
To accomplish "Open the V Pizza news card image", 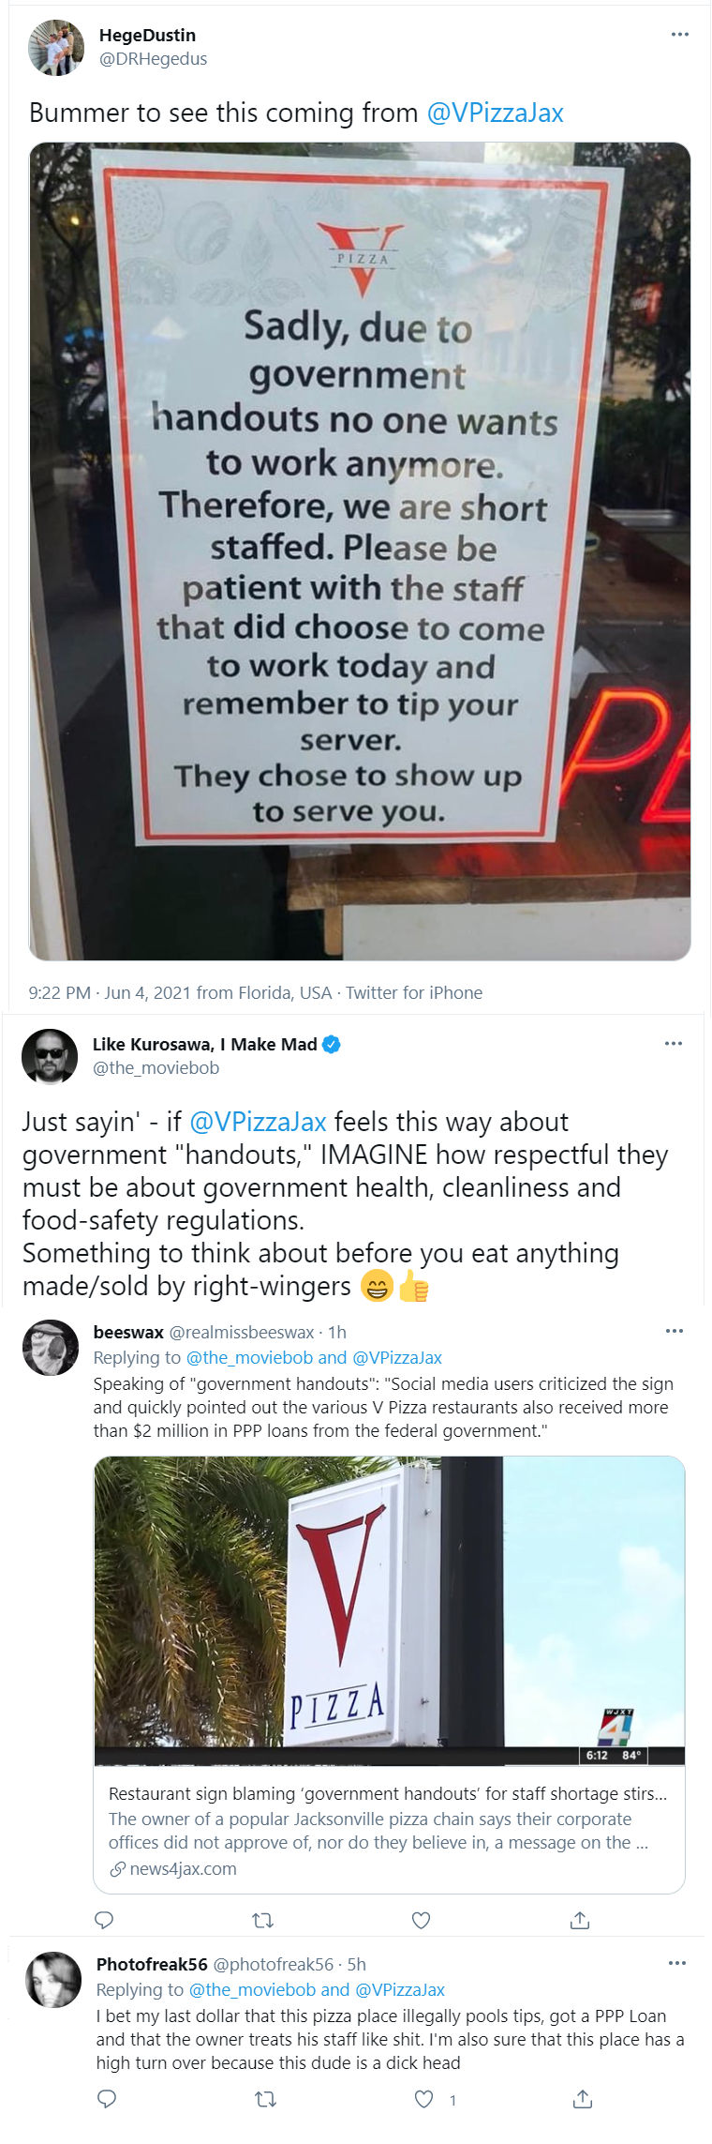I will coord(389,1610).
